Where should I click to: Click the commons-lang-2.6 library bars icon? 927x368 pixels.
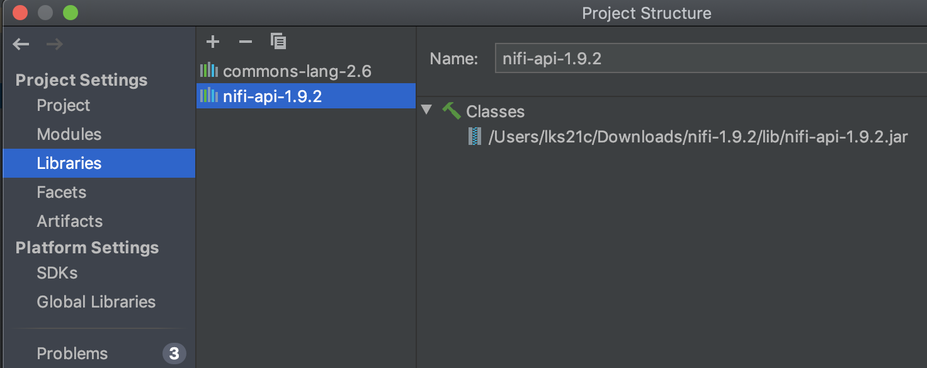pos(208,70)
